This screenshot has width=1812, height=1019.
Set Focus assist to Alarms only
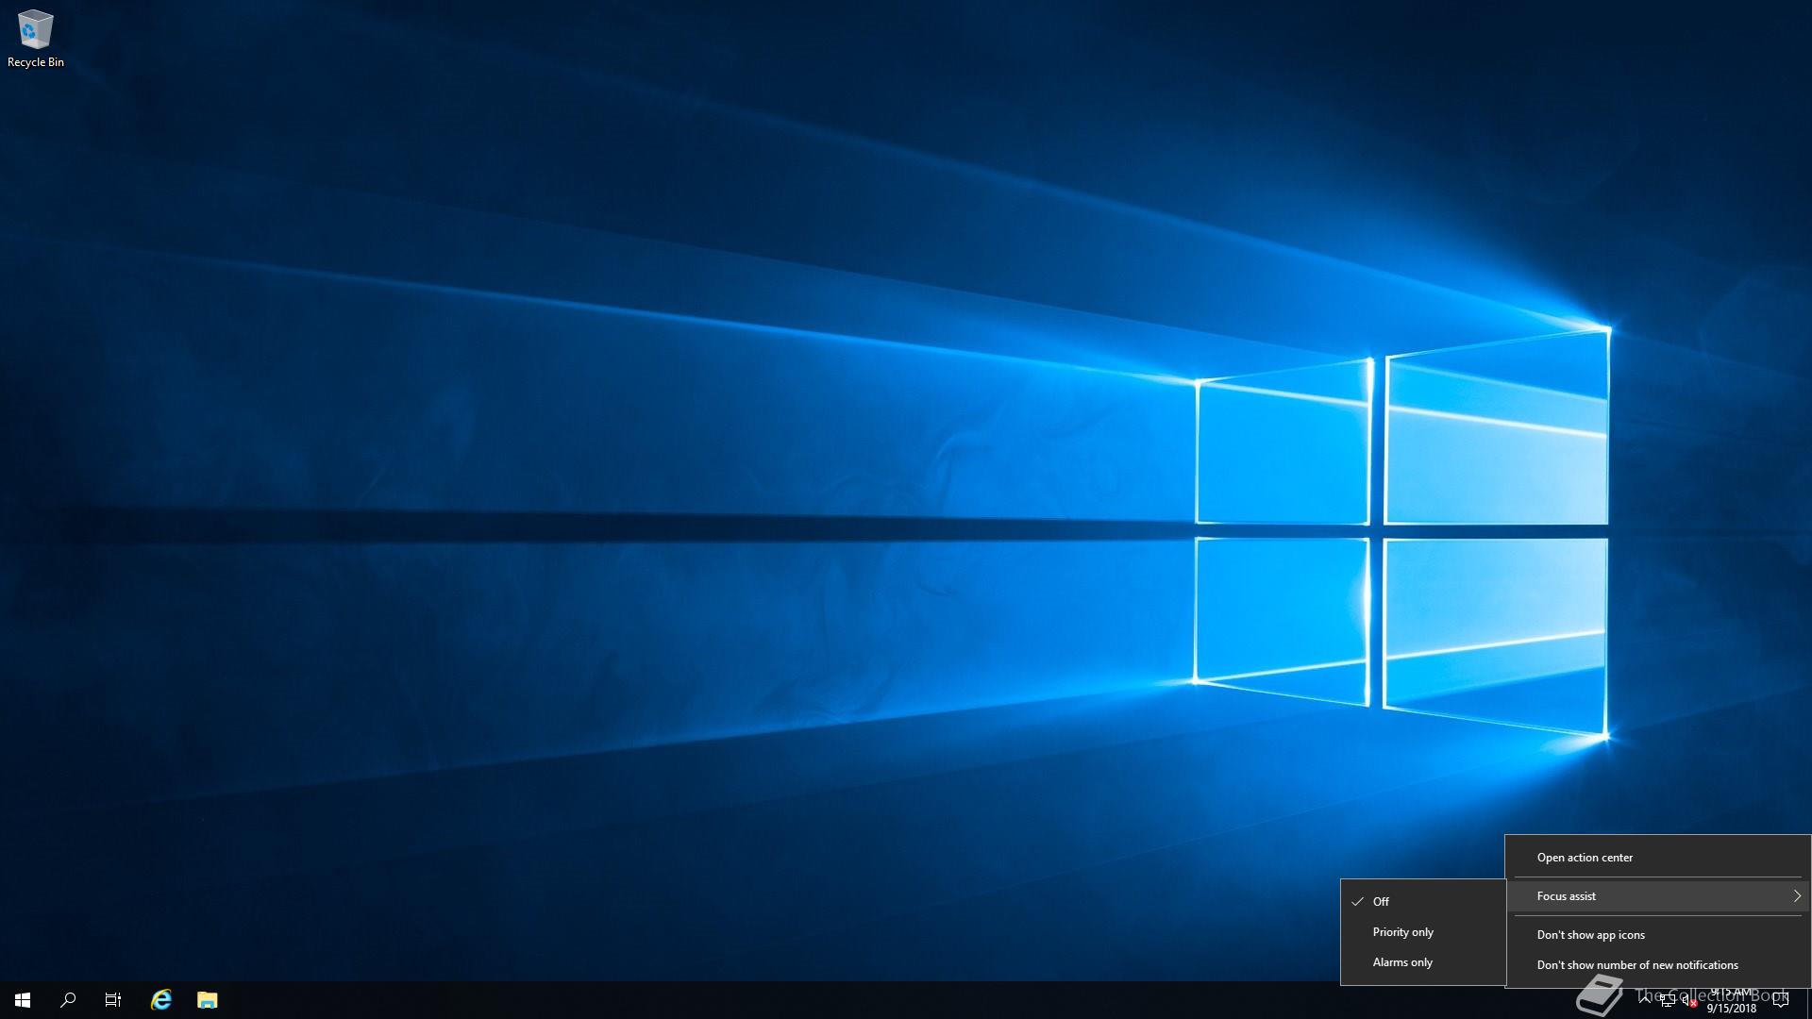click(x=1423, y=962)
